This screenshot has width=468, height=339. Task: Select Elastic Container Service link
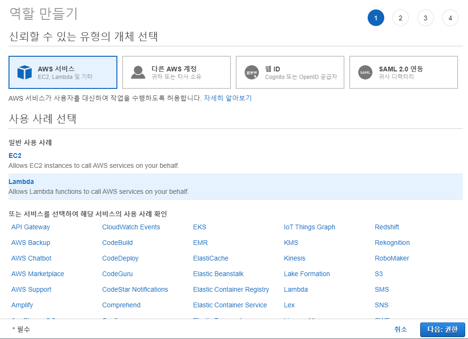pyautogui.click(x=230, y=305)
